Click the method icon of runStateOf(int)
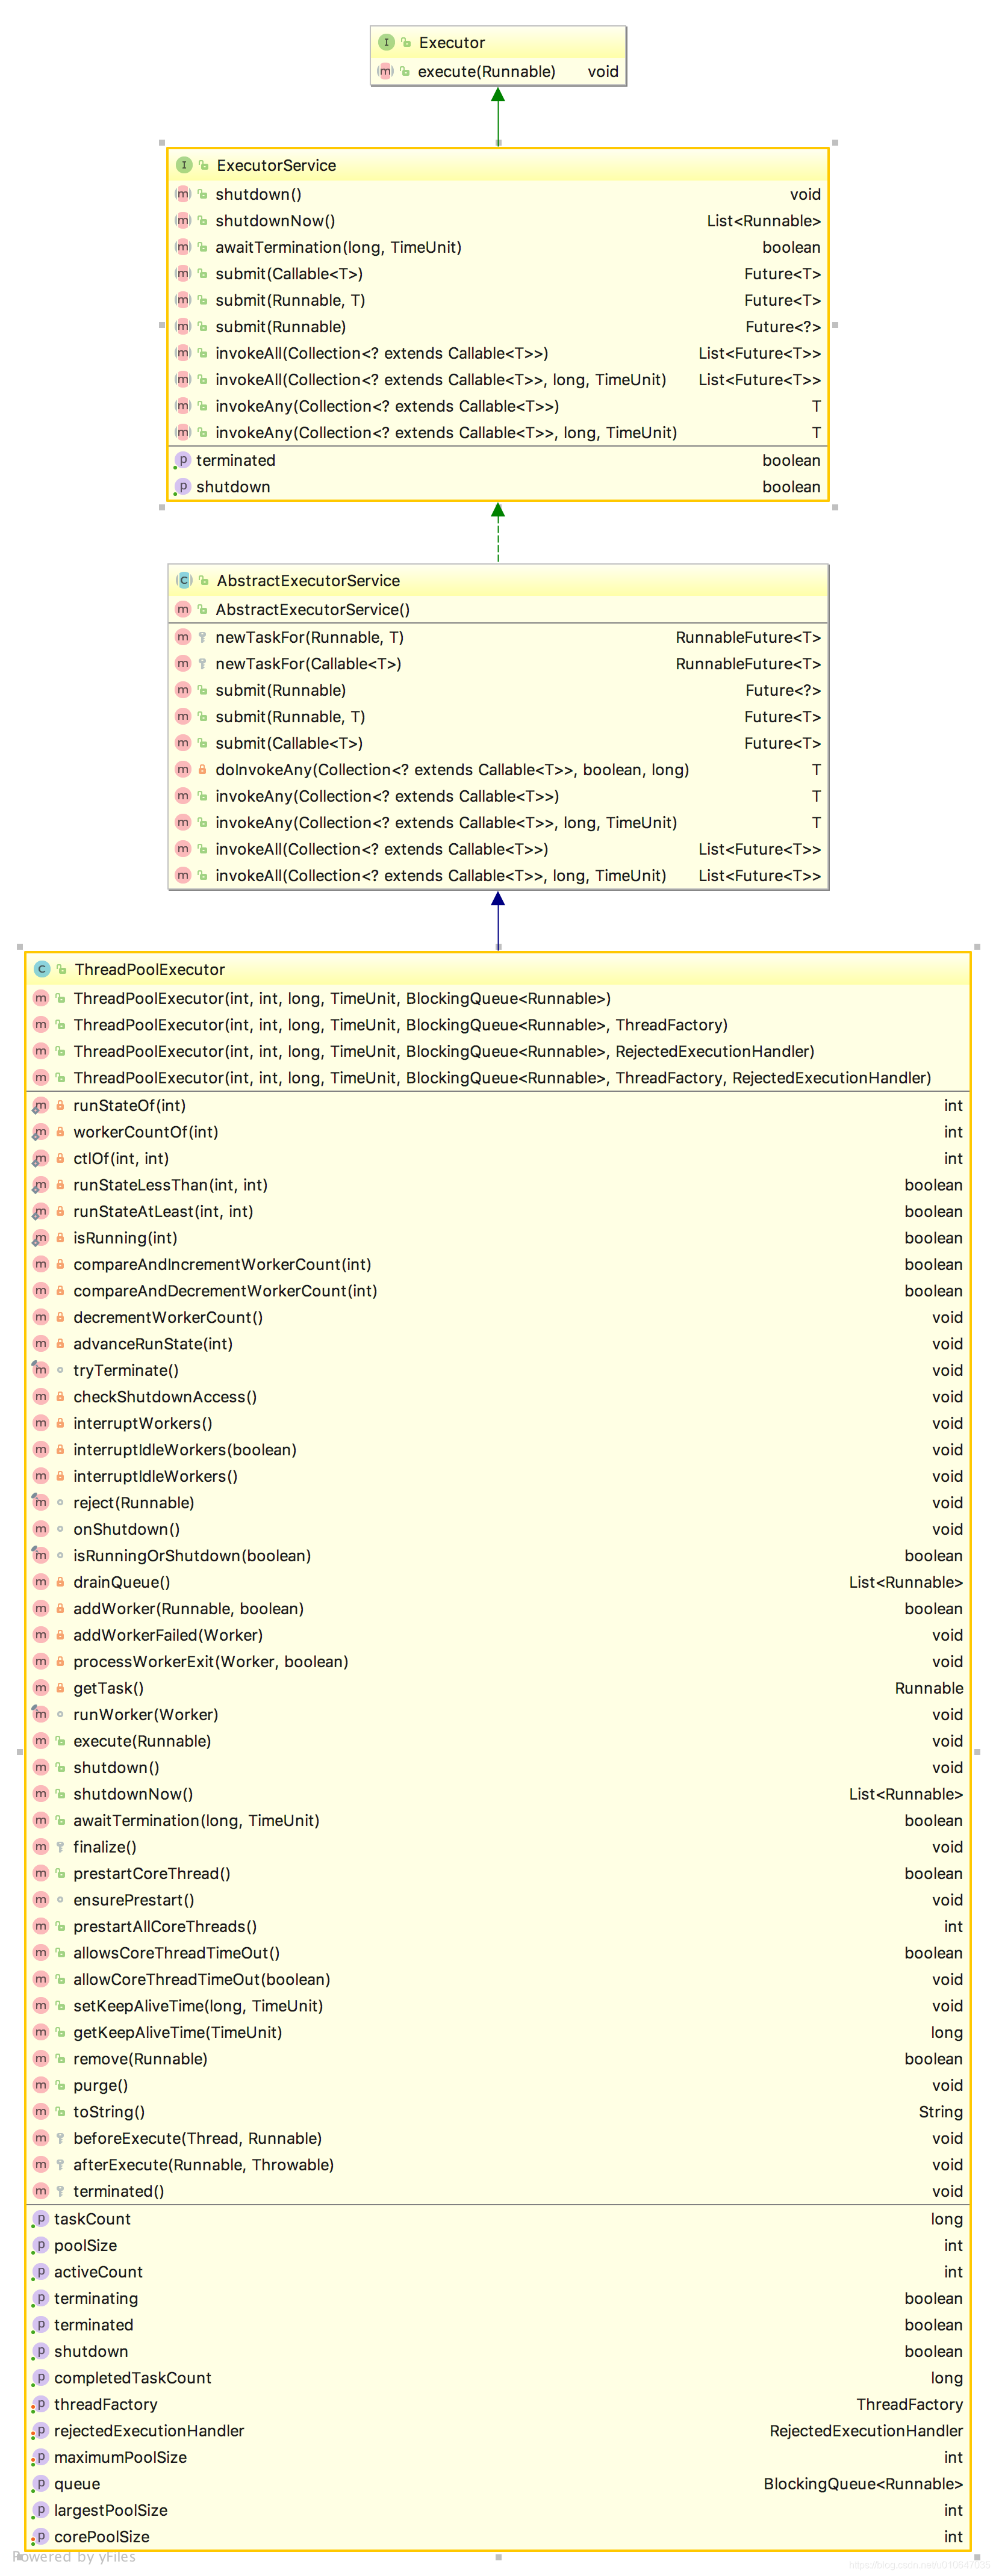This screenshot has height=2576, width=996. pos(41,1105)
